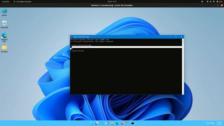The image size is (224, 126).
Task: Open the Recycle Bin desktop icon
Action: point(4,24)
